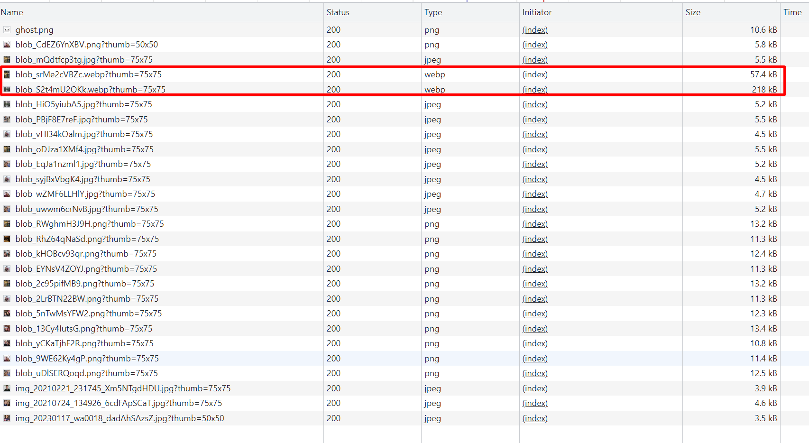Open the (index) link for blob_S2t4mU2OKk.webp
Image resolution: width=809 pixels, height=443 pixels.
[535, 89]
